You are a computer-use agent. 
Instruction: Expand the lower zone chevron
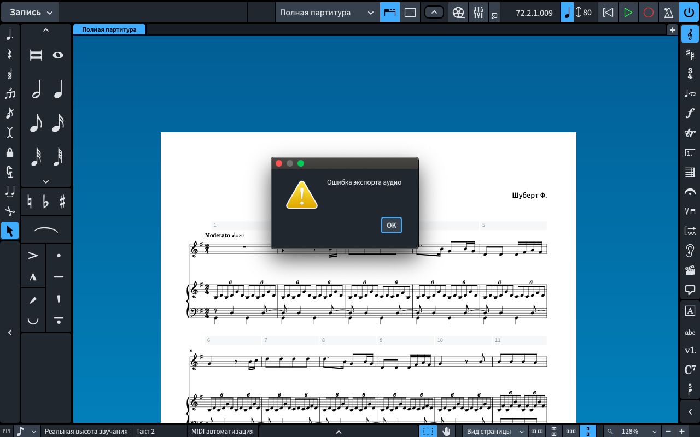[x=339, y=432]
